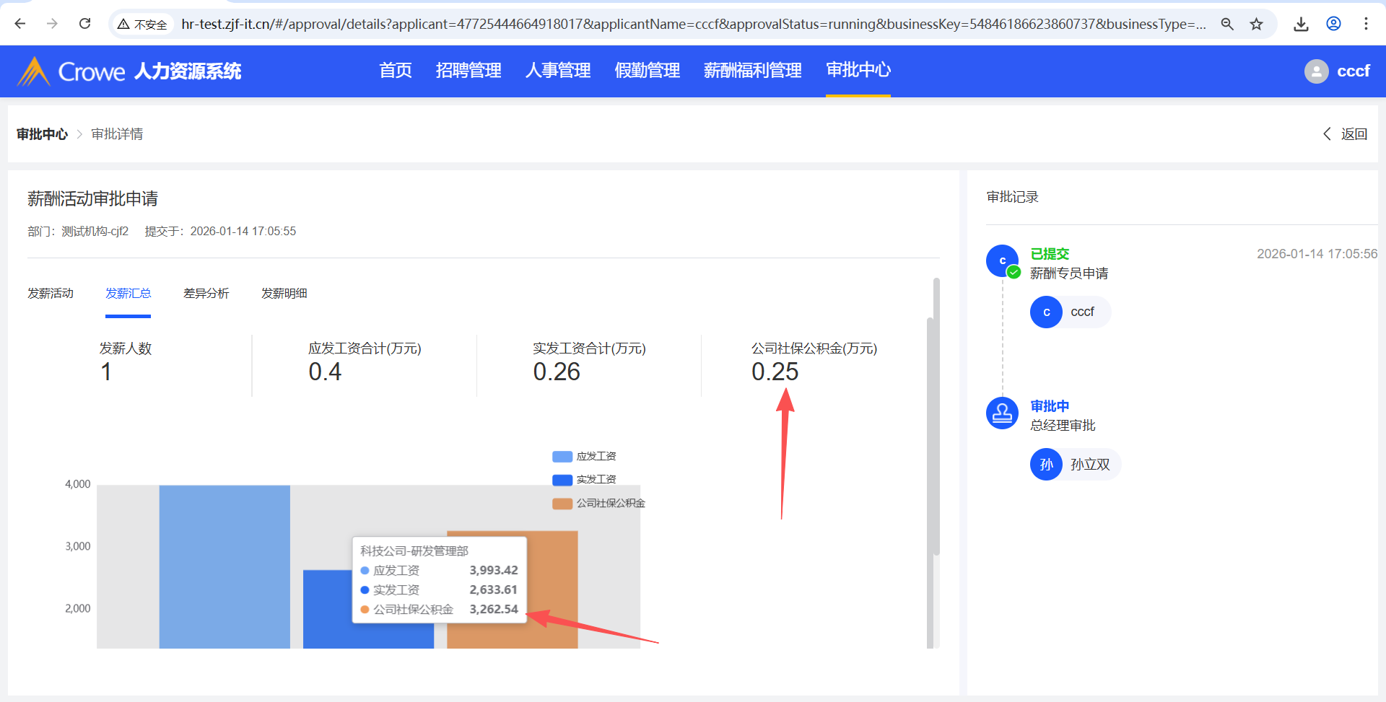This screenshot has height=702, width=1386.
Task: Toggle 实发工资 legend series in chart
Action: tap(584, 480)
